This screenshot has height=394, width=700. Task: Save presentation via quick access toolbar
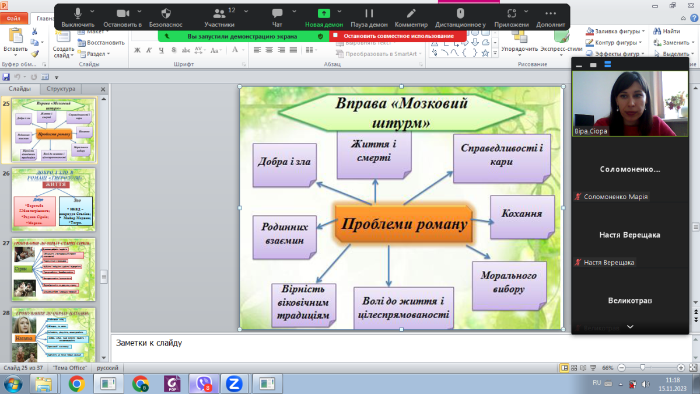(6, 77)
